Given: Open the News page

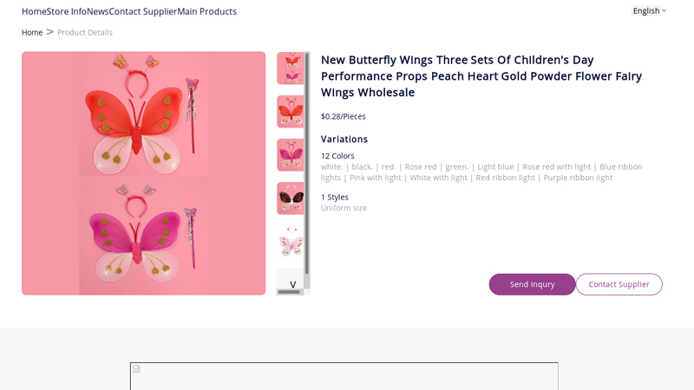Looking at the screenshot, I should point(97,11).
